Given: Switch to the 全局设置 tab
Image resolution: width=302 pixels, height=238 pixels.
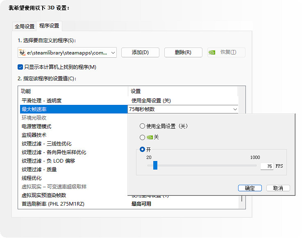Looking at the screenshot, I should (25, 26).
